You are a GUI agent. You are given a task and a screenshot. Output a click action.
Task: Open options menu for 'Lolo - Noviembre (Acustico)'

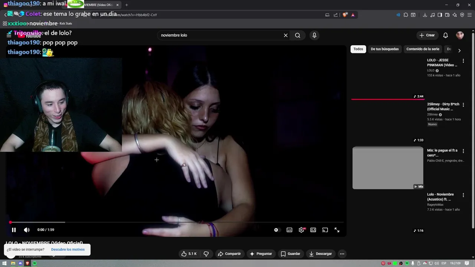[463, 195]
